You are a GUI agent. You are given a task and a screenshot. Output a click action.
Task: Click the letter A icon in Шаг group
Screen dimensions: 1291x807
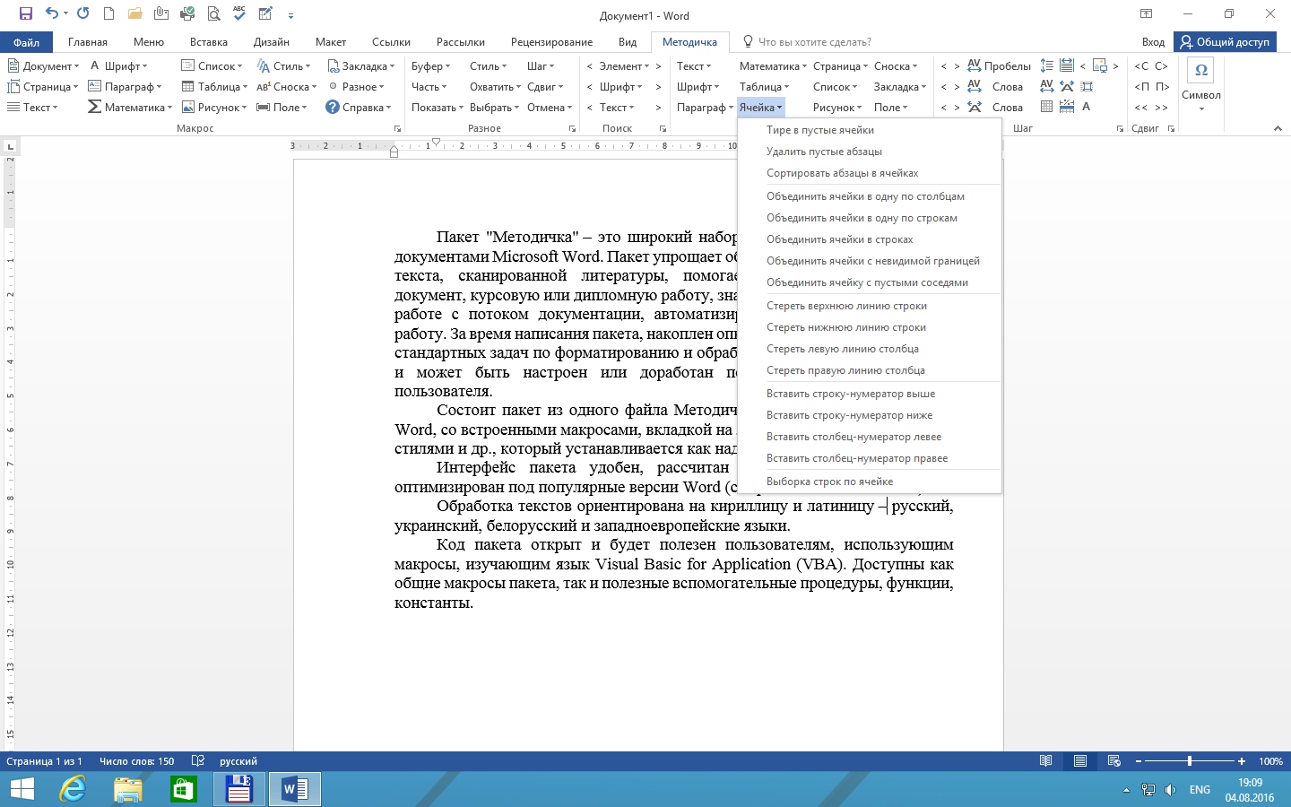(1087, 107)
